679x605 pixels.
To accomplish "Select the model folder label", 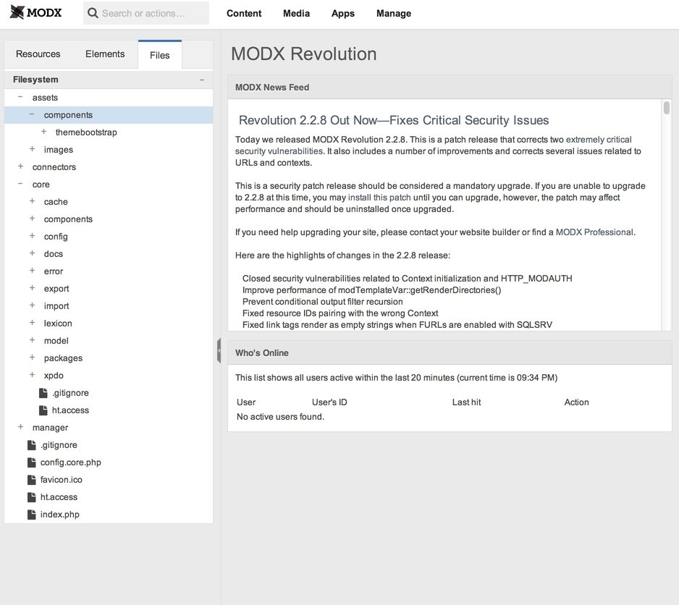I will [56, 340].
